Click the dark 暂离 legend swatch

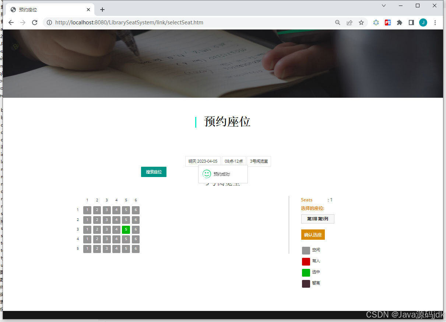tap(306, 284)
